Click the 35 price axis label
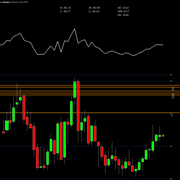Viewport: 180px width, 180px height. [171, 146]
